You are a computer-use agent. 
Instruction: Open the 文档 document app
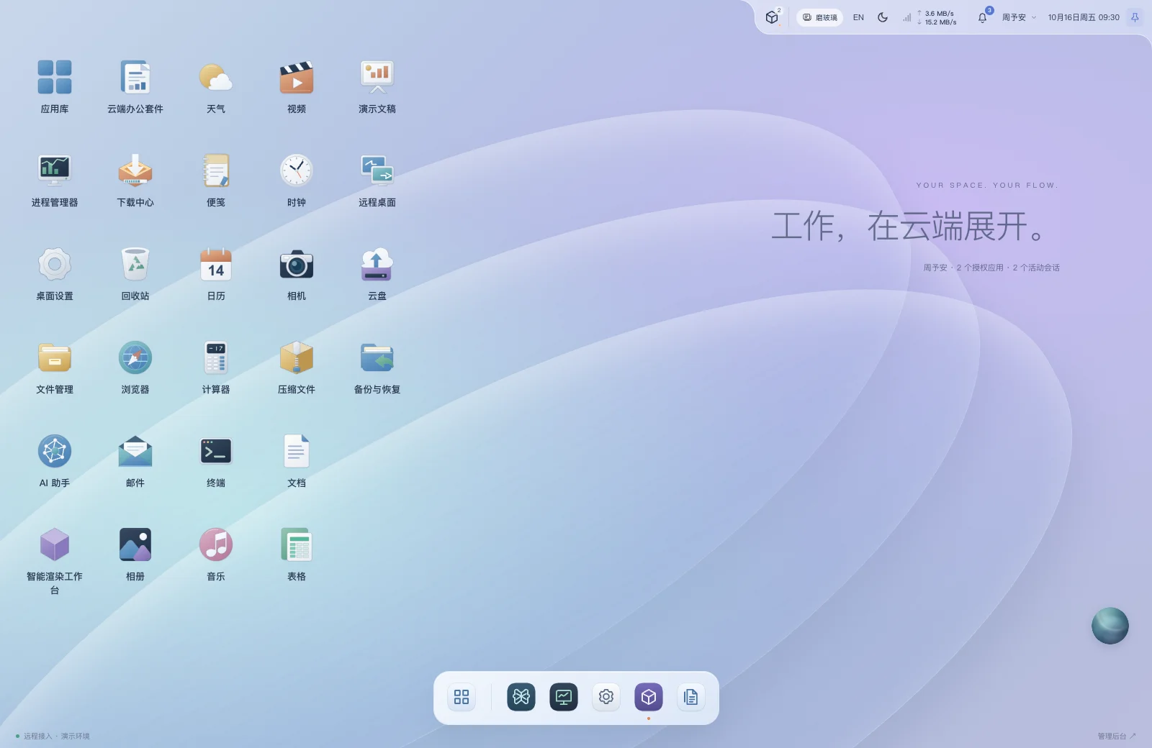point(297,461)
